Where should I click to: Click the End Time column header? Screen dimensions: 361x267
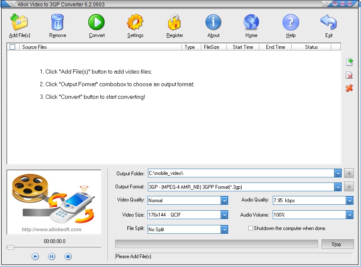coord(275,47)
